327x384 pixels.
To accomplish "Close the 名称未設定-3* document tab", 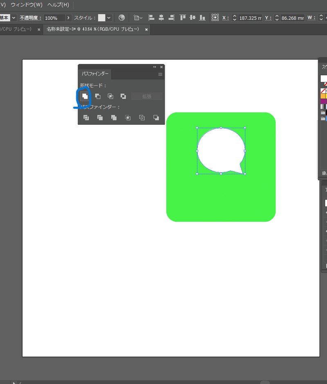I will tap(146, 29).
